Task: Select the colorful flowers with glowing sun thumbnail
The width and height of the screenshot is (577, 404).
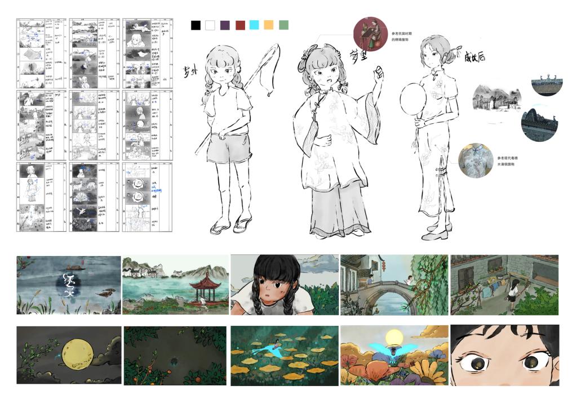Action: pos(394,355)
